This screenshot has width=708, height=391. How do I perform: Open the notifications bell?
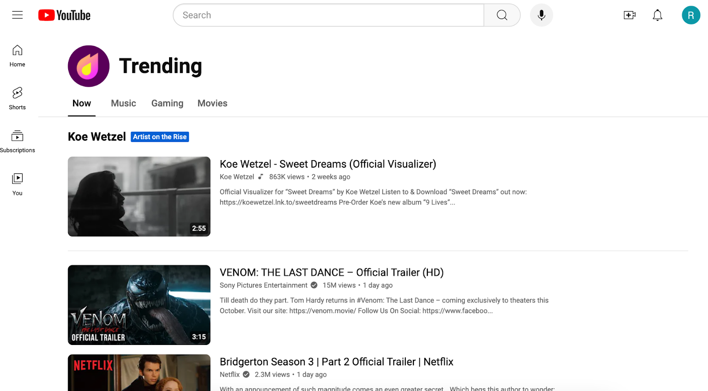click(x=658, y=15)
